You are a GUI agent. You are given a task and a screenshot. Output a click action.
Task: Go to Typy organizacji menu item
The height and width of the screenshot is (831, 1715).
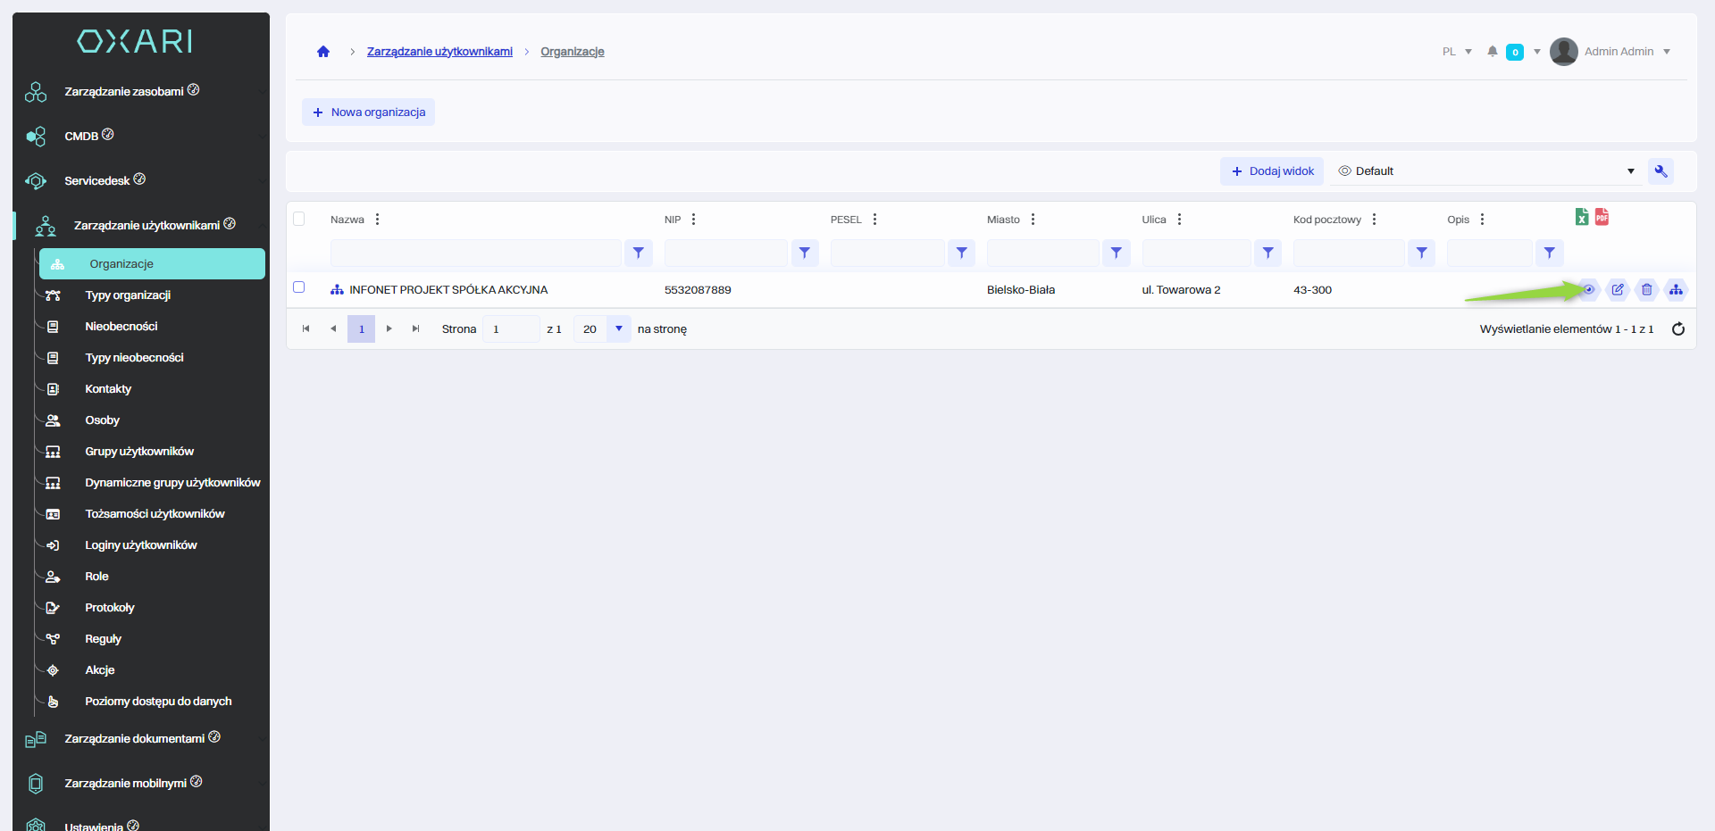pos(128,295)
